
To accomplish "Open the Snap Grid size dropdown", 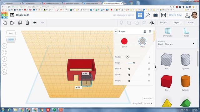I will (x=148, y=104).
